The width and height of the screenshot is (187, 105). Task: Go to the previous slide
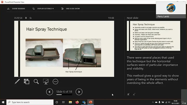click(50, 92)
